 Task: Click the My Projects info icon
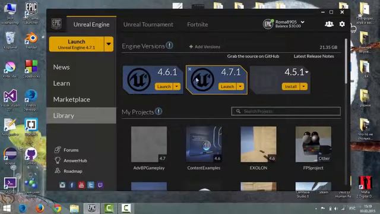159,111
